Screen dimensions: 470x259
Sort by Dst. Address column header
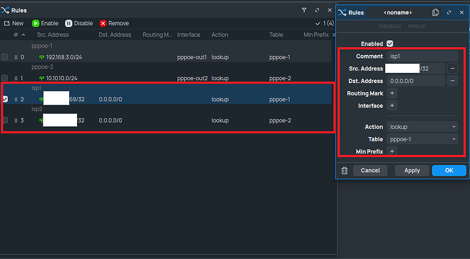(115, 35)
